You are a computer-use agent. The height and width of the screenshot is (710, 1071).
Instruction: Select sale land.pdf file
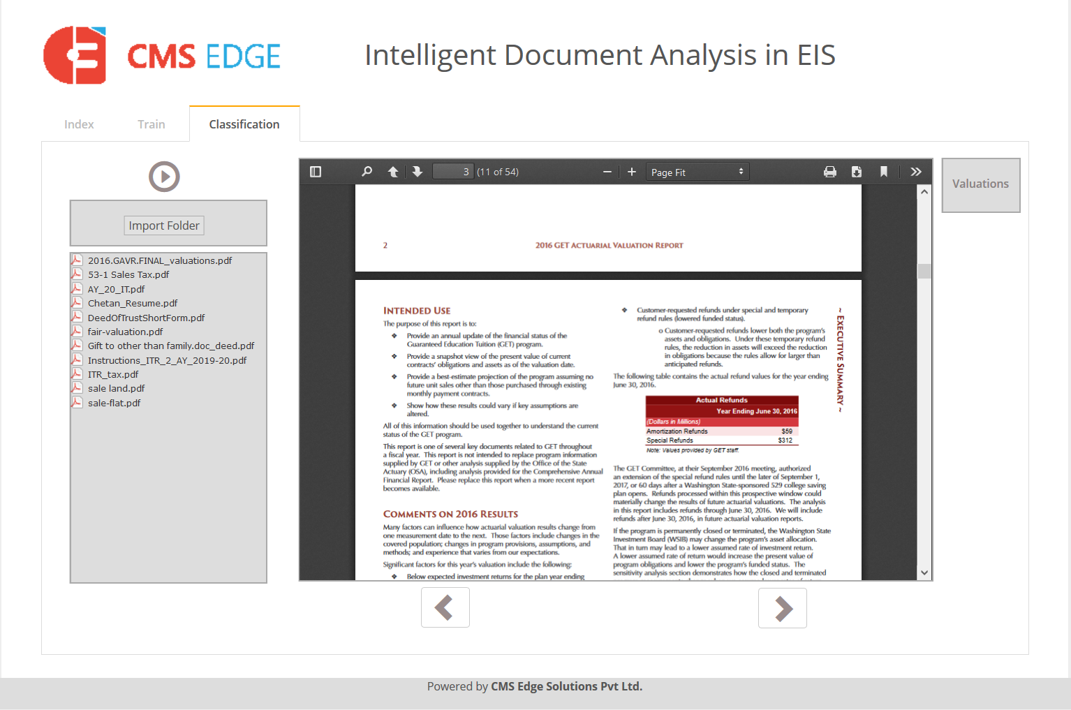pyautogui.click(x=117, y=388)
